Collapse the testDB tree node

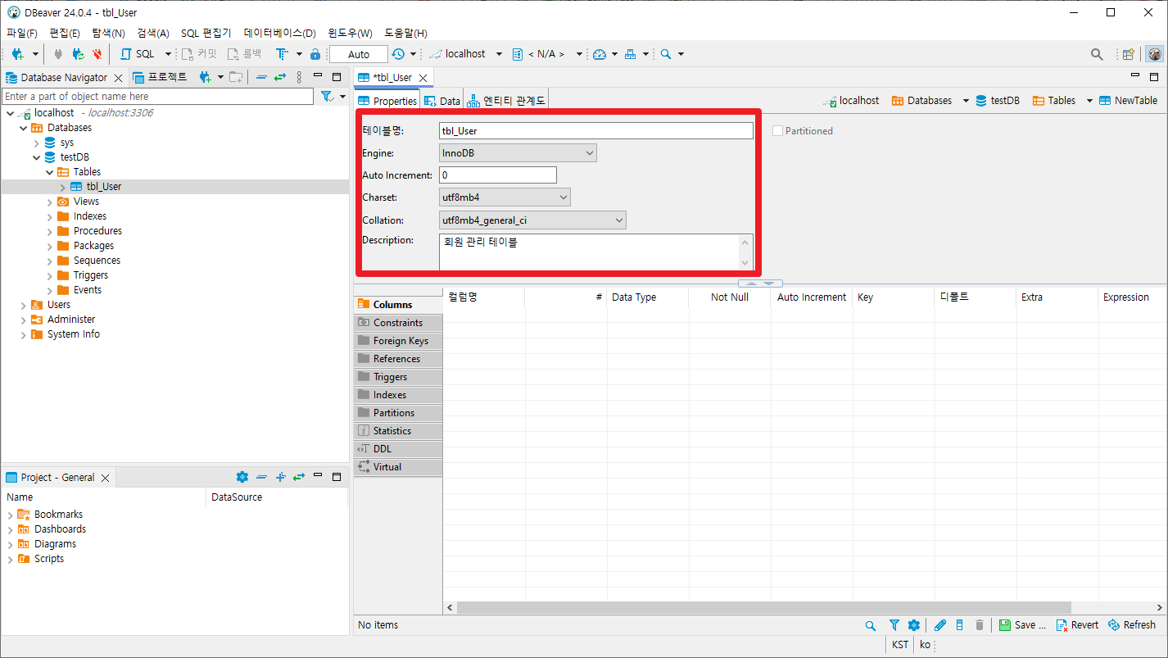(x=37, y=157)
